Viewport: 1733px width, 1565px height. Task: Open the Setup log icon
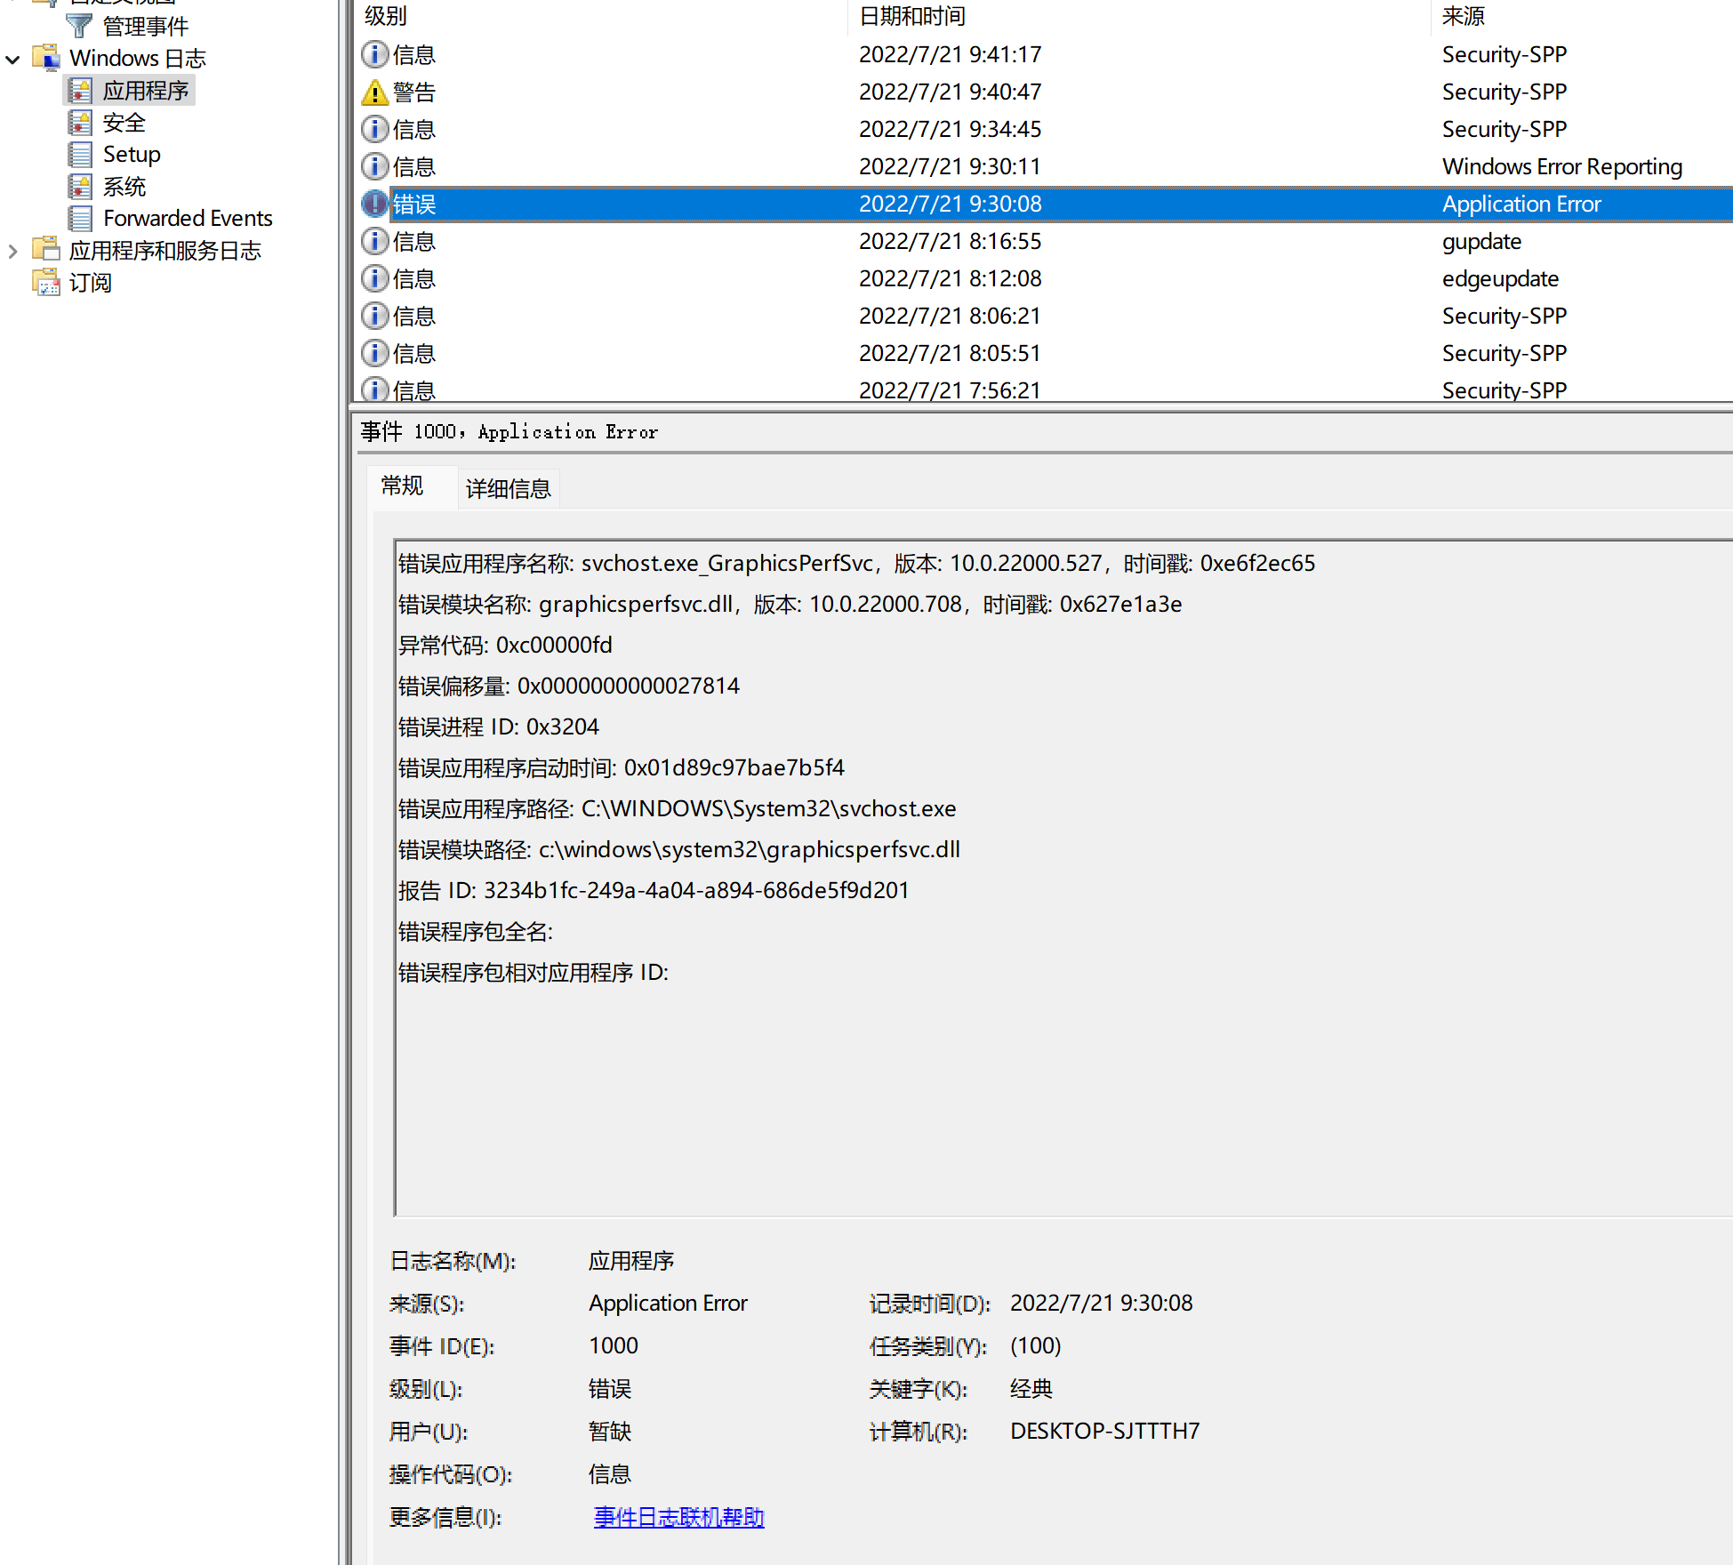click(81, 154)
